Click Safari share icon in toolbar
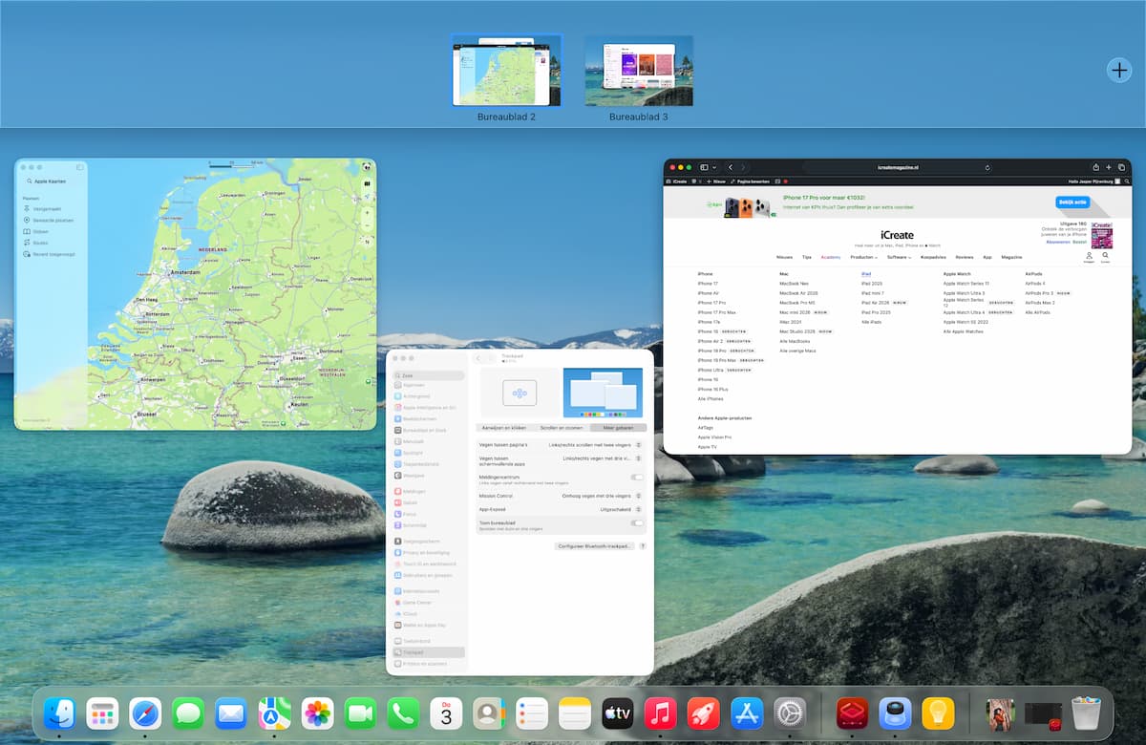The height and width of the screenshot is (745, 1146). 1095,167
